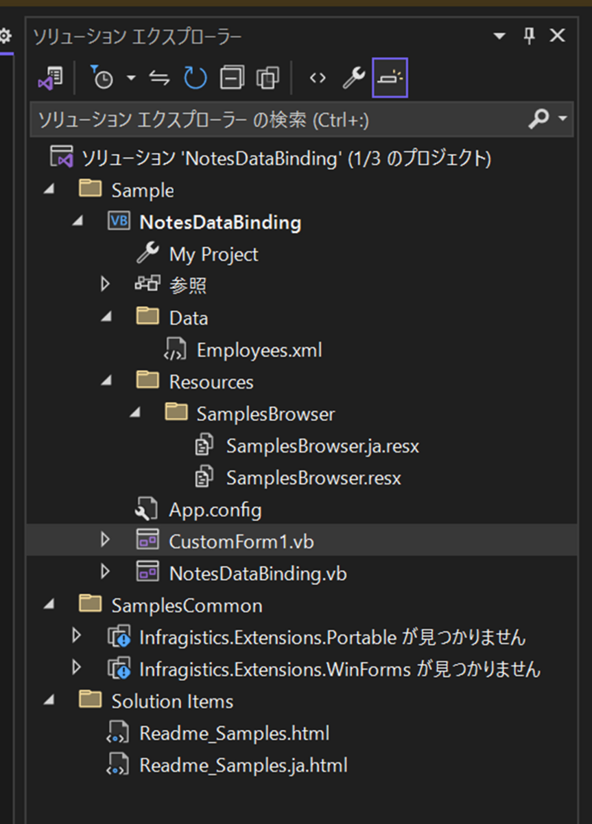Click the search magnifier icon
This screenshot has height=824, width=592.
pos(539,119)
